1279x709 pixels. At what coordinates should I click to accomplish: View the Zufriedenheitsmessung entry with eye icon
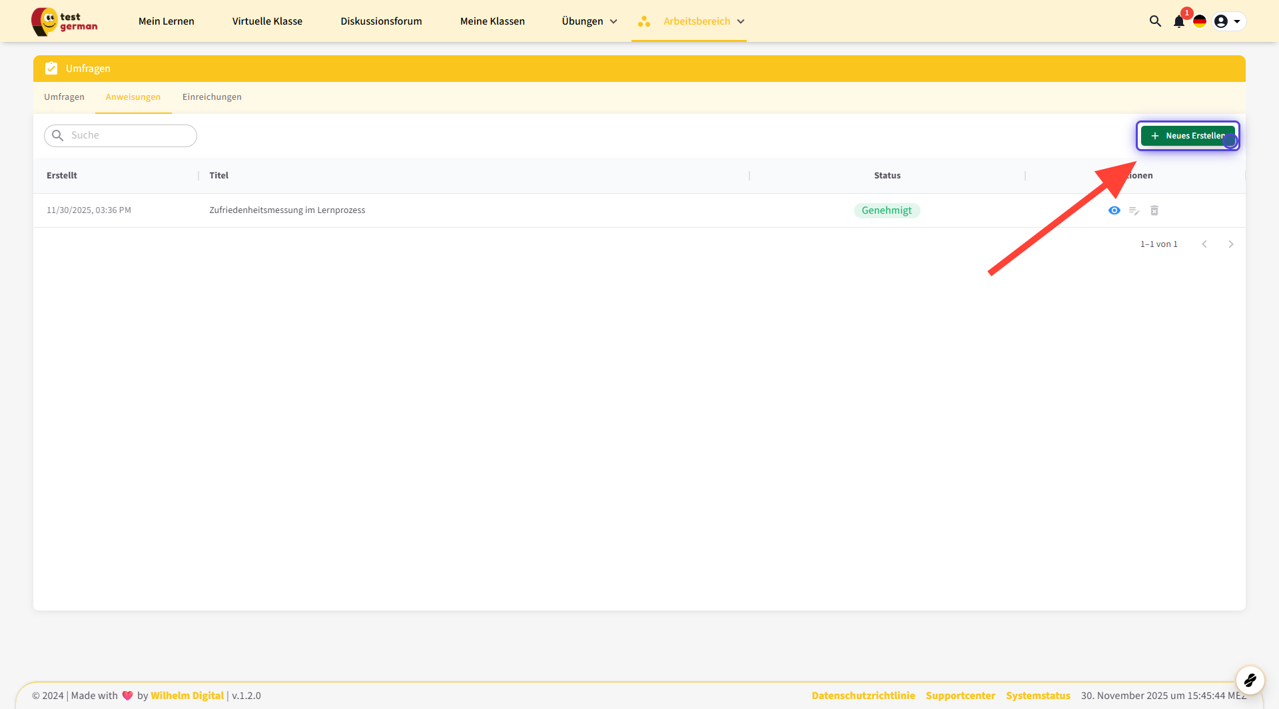[1114, 210]
